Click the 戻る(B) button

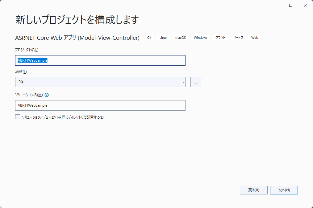pyautogui.click(x=253, y=190)
